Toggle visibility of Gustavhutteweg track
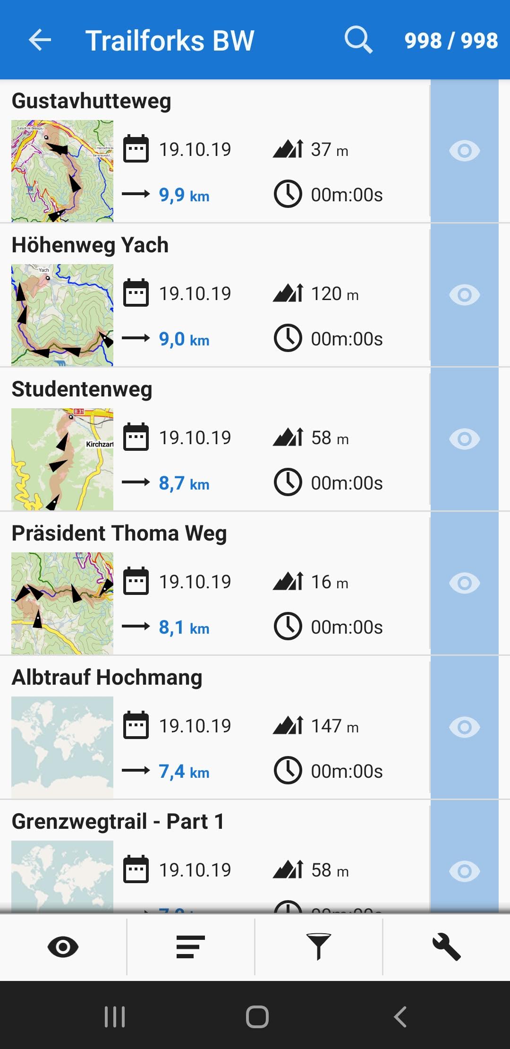 465,151
